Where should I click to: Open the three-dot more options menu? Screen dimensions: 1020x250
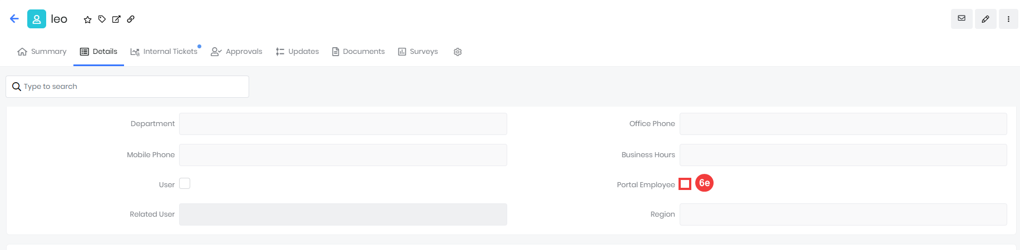(x=1008, y=19)
